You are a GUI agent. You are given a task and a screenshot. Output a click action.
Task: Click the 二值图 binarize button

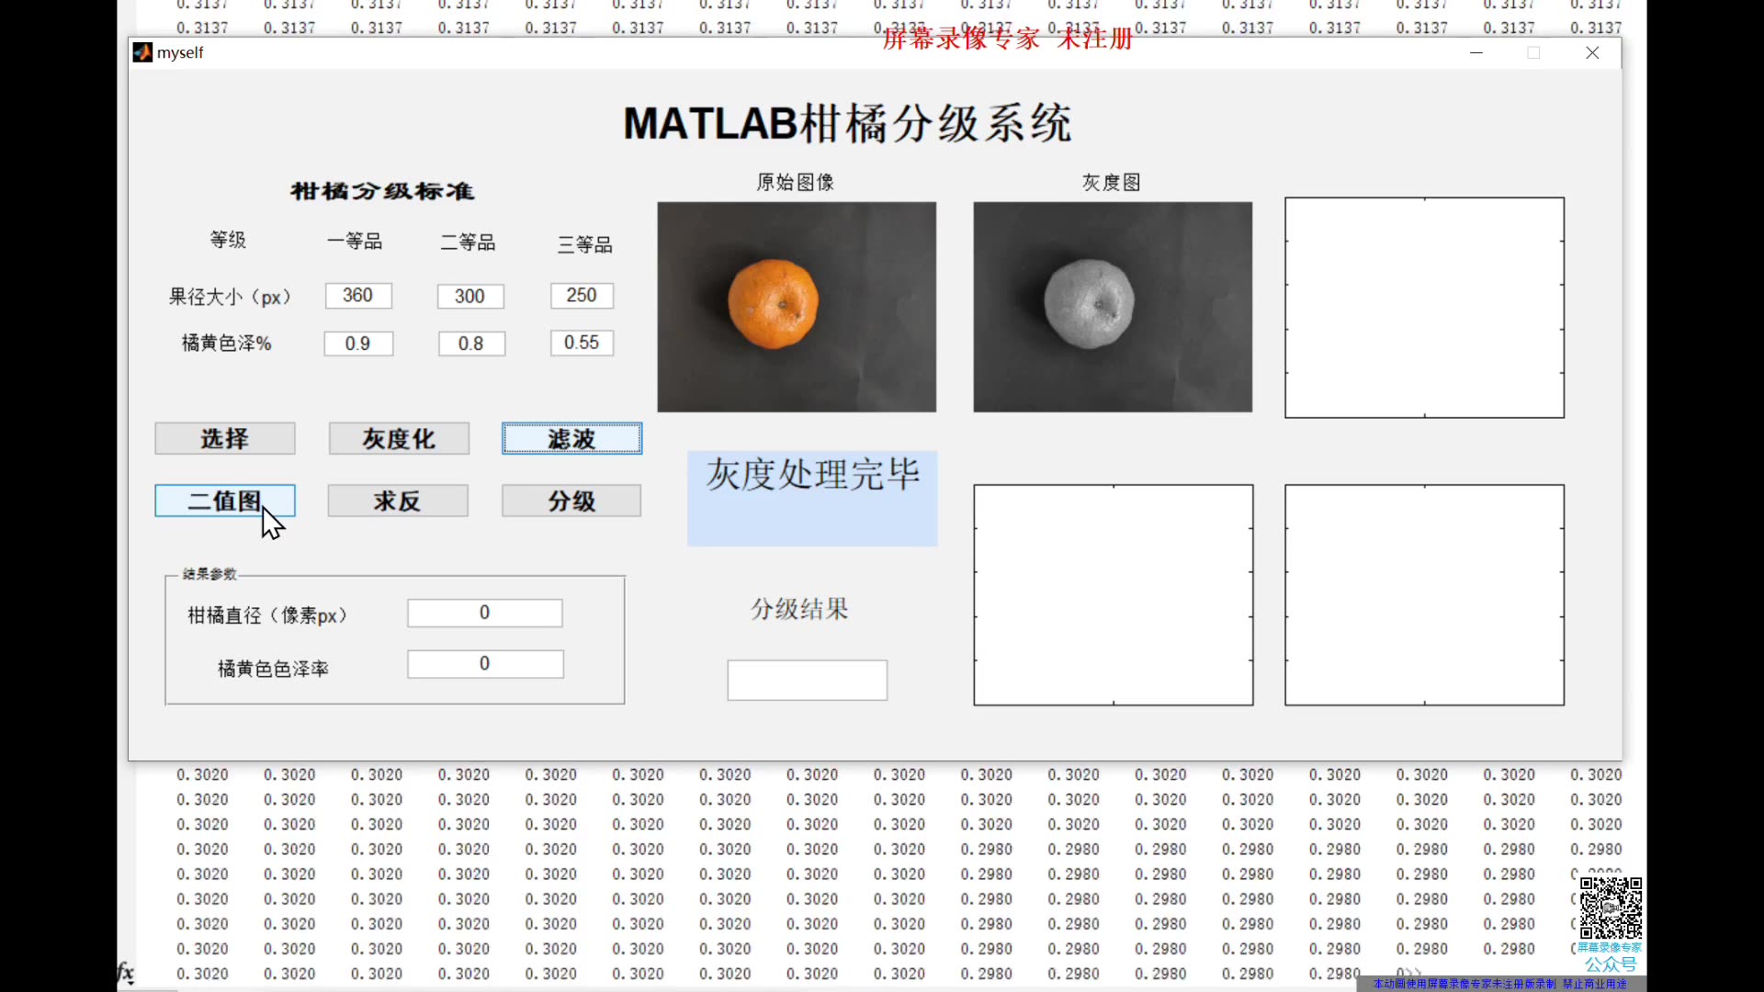(x=225, y=501)
